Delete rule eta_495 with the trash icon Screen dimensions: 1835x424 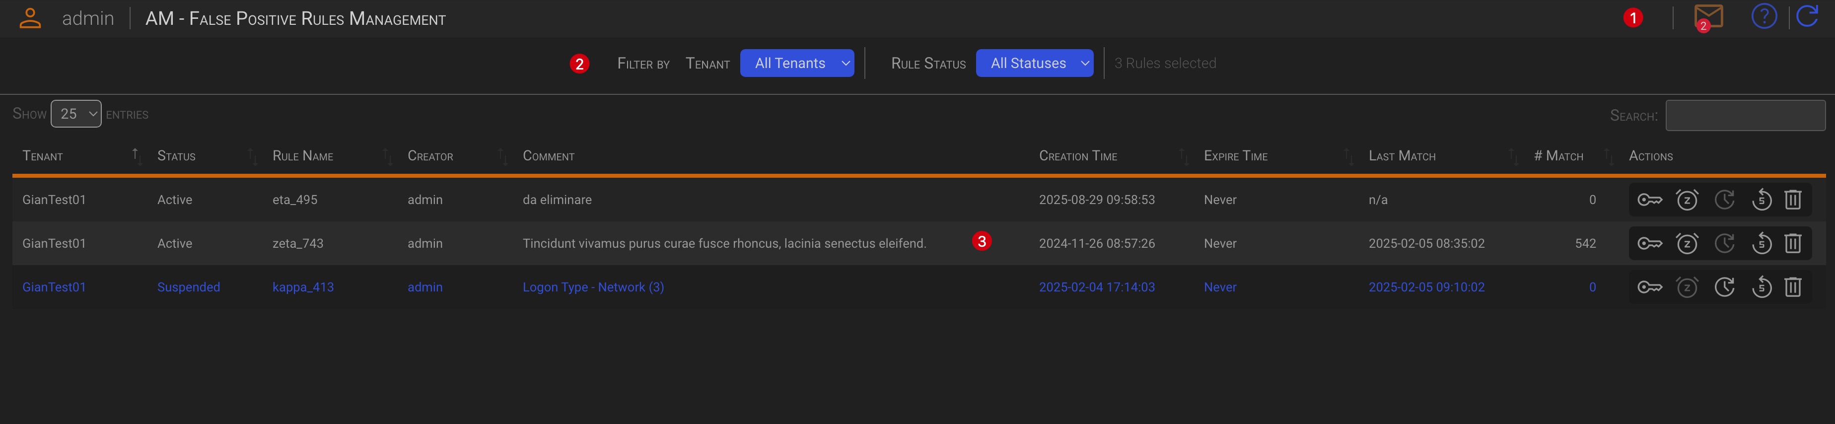click(1792, 200)
